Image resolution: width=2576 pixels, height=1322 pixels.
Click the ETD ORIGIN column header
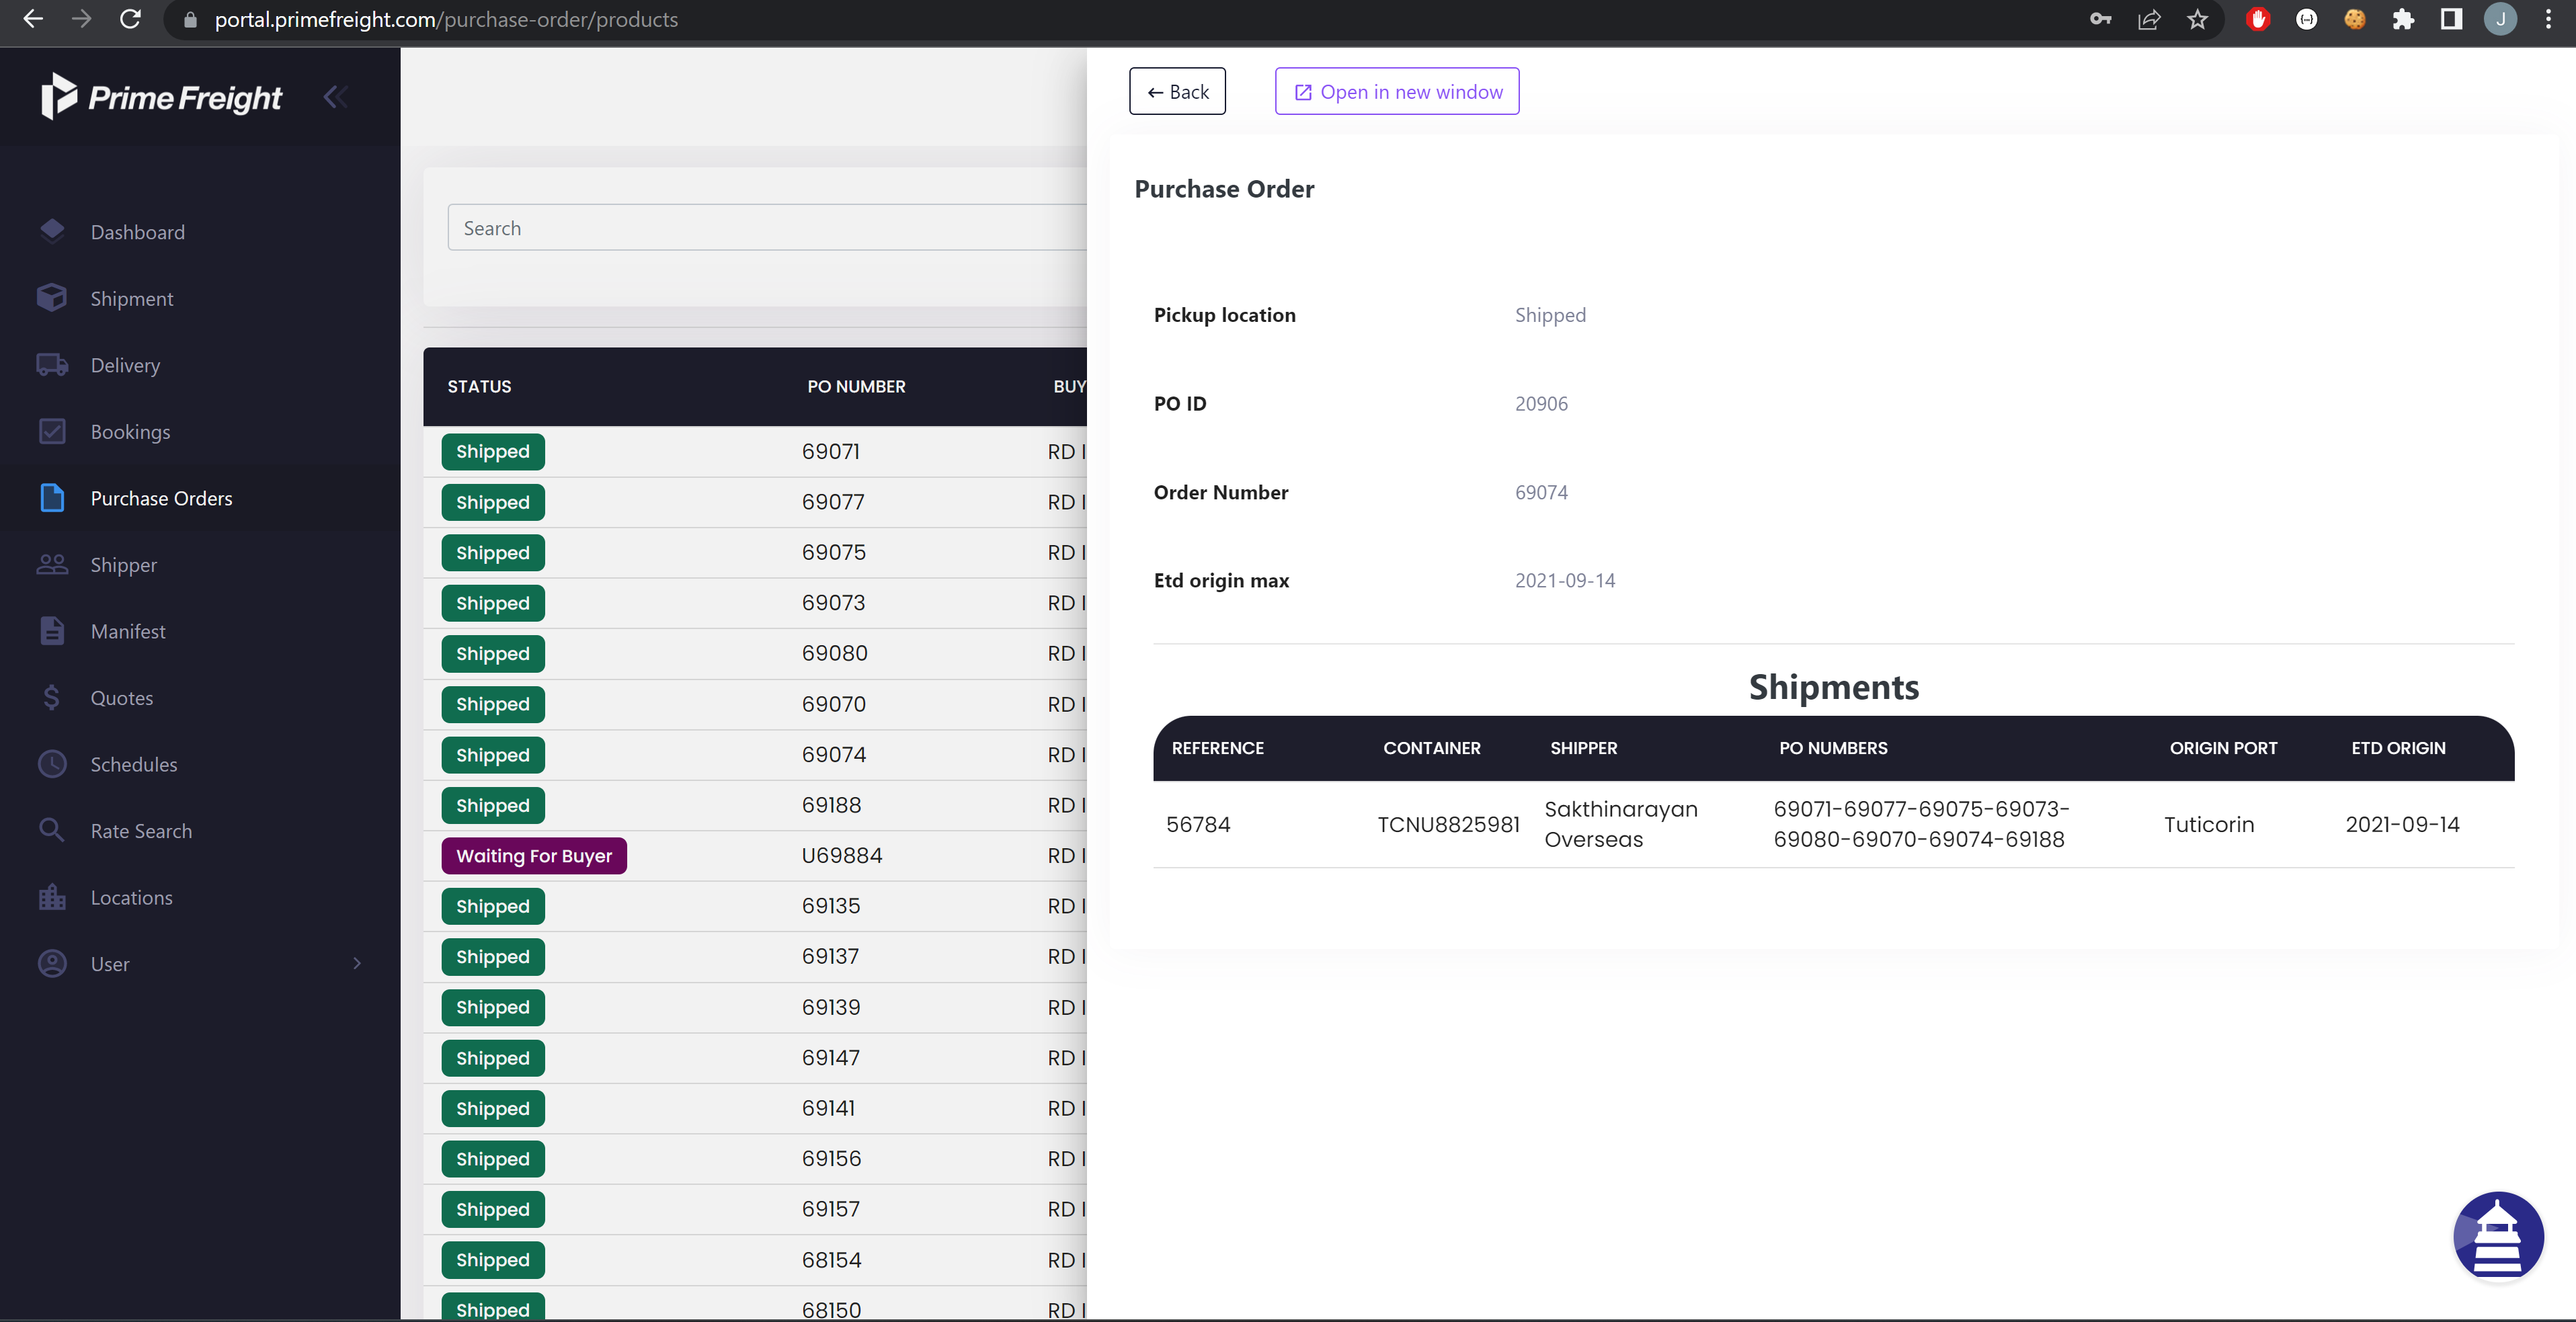click(x=2398, y=747)
